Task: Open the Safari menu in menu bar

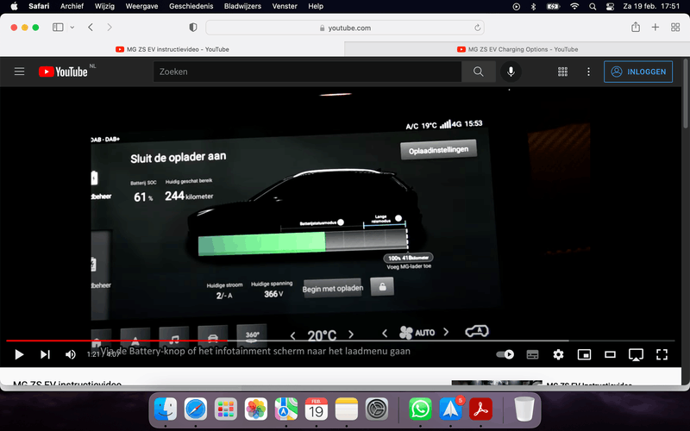Action: tap(39, 6)
